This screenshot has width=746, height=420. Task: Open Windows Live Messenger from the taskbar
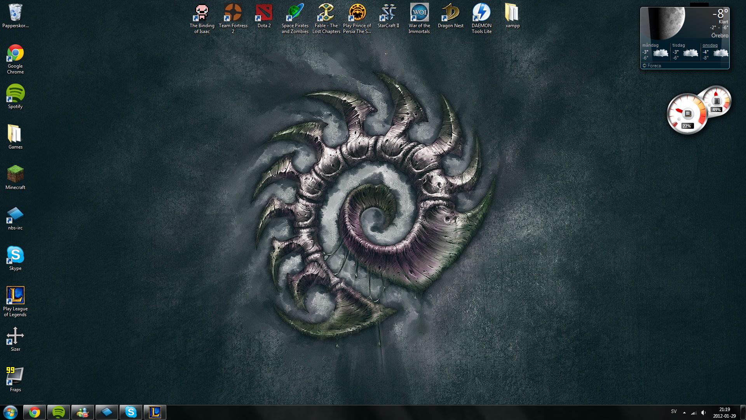(83, 412)
